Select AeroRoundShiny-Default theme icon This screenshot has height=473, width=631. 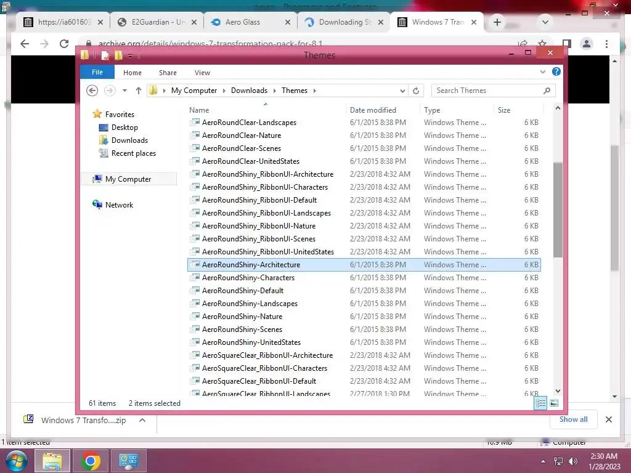(195, 291)
